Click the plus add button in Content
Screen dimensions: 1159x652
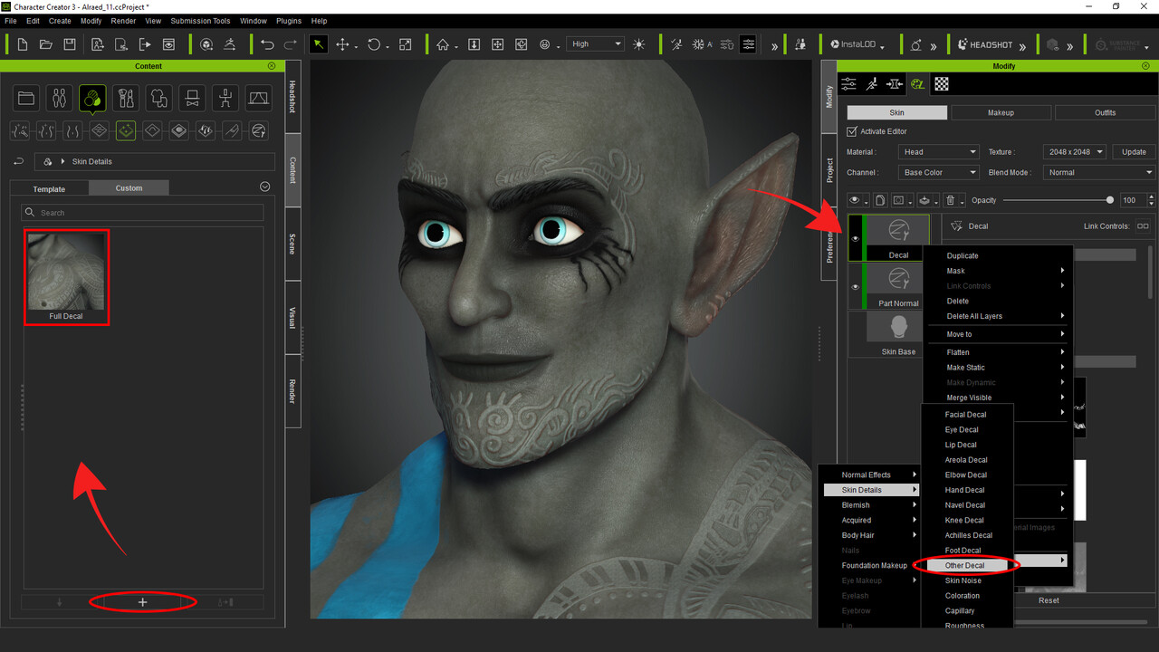[x=142, y=602]
